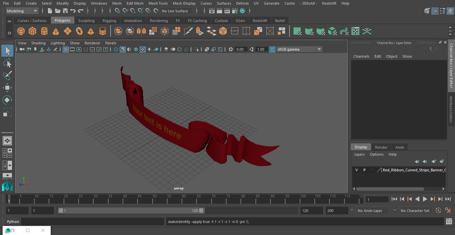Click the Undo arrow icon
Screen dimensions: 455x235
tap(73, 11)
